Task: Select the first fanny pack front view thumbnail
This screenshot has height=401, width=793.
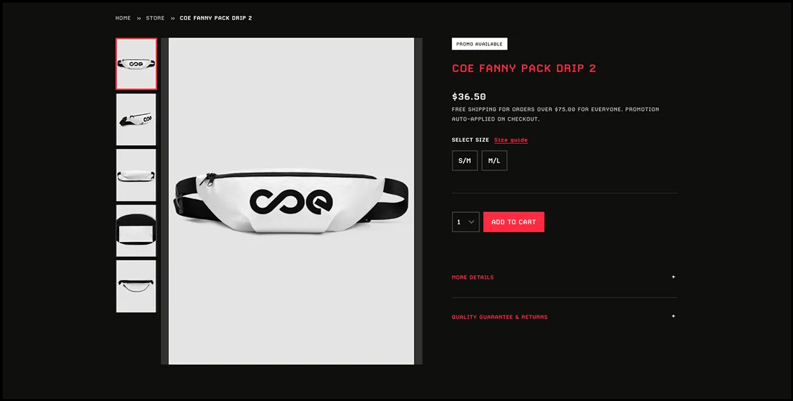Action: pyautogui.click(x=136, y=64)
